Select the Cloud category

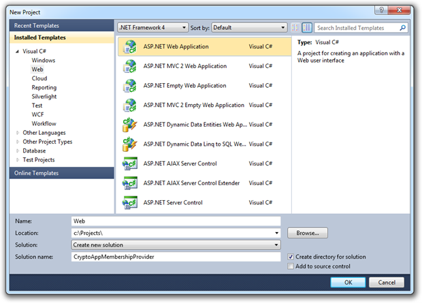point(39,78)
